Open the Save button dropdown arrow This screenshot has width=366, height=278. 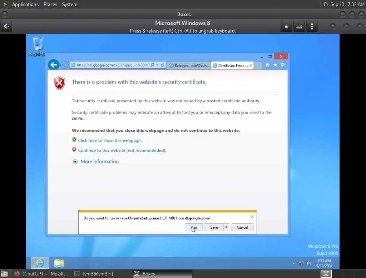click(226, 227)
